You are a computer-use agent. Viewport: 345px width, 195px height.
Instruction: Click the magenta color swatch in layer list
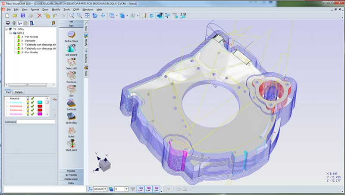pos(40,114)
